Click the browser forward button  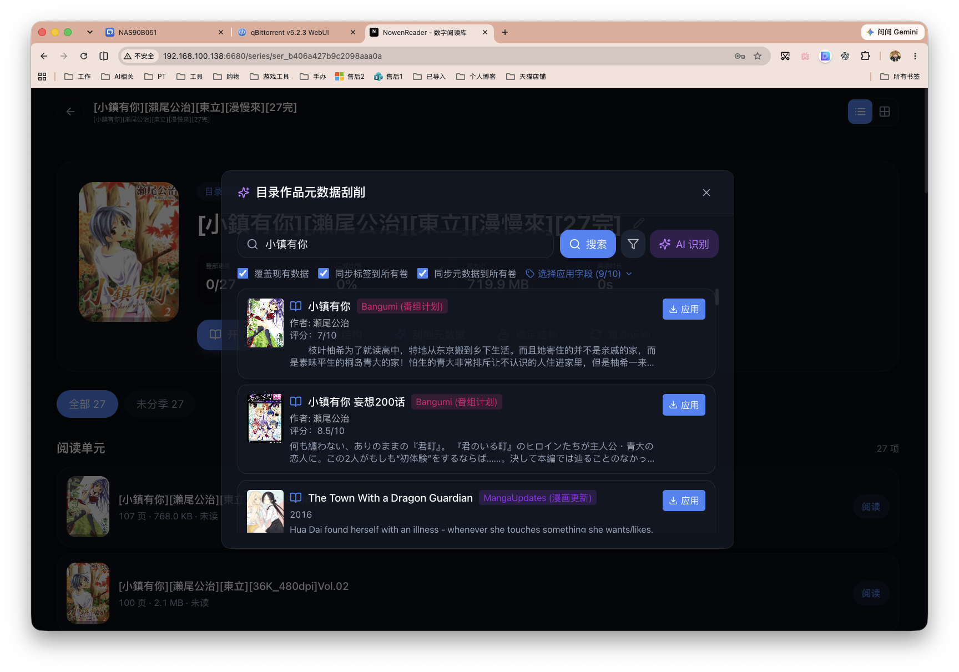(64, 56)
